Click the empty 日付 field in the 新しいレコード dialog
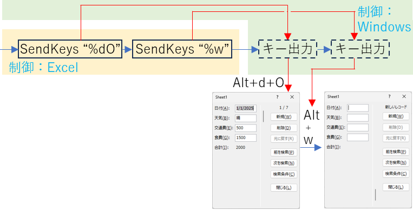This screenshot has width=413, height=210. pos(358,108)
